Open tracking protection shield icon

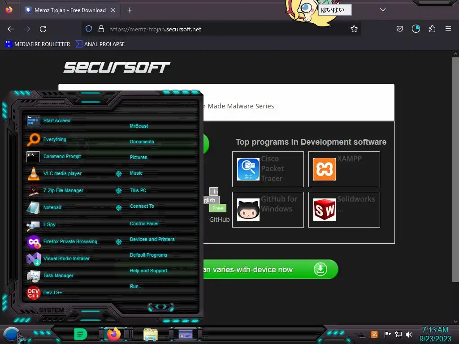(x=89, y=29)
